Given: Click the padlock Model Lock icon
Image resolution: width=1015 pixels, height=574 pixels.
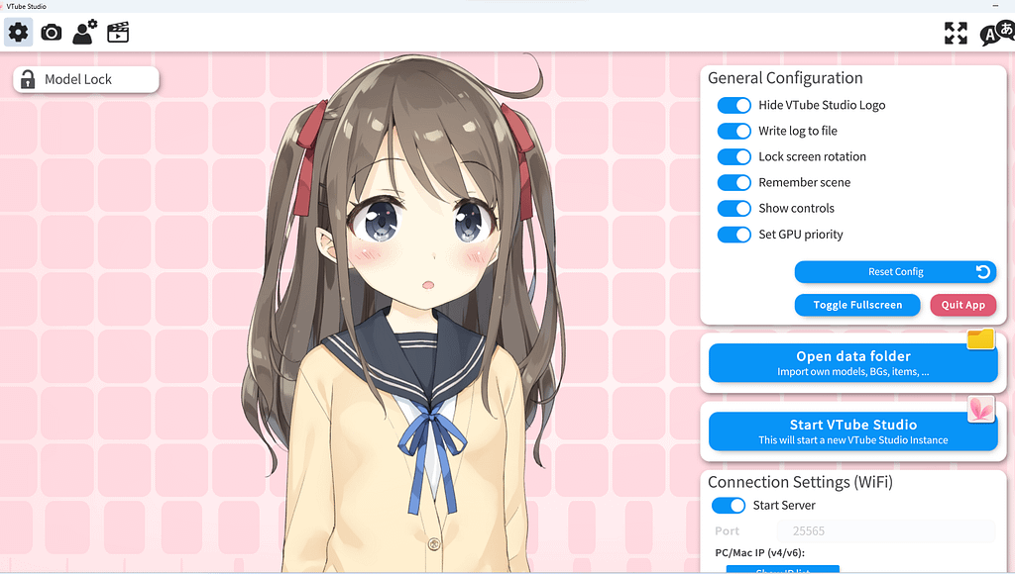Looking at the screenshot, I should (x=27, y=79).
